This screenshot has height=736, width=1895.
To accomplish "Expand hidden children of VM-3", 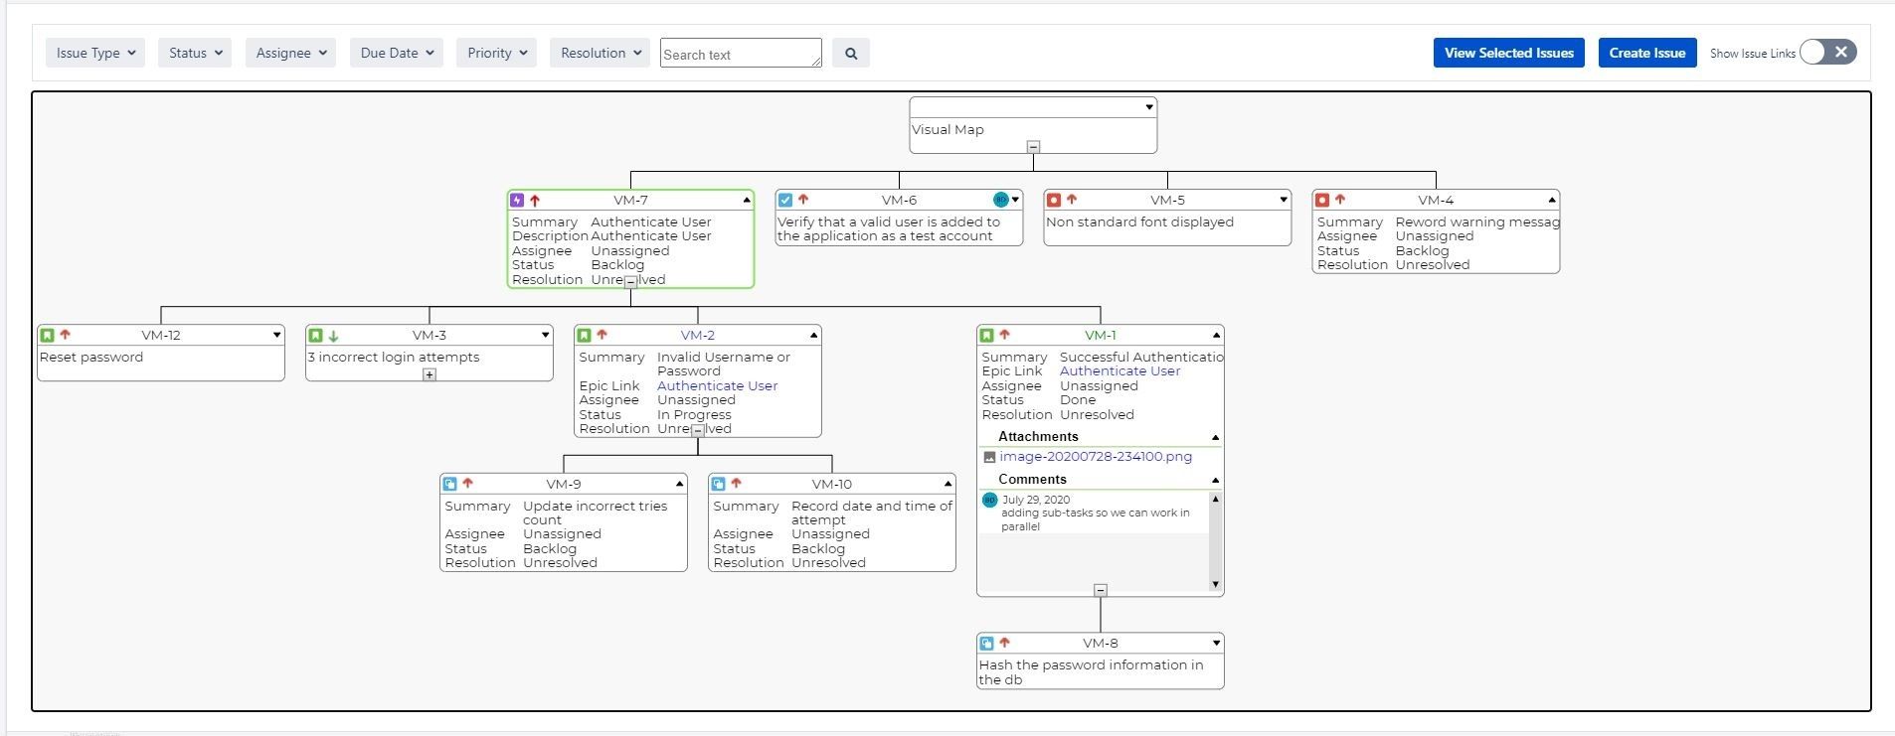I will [430, 375].
